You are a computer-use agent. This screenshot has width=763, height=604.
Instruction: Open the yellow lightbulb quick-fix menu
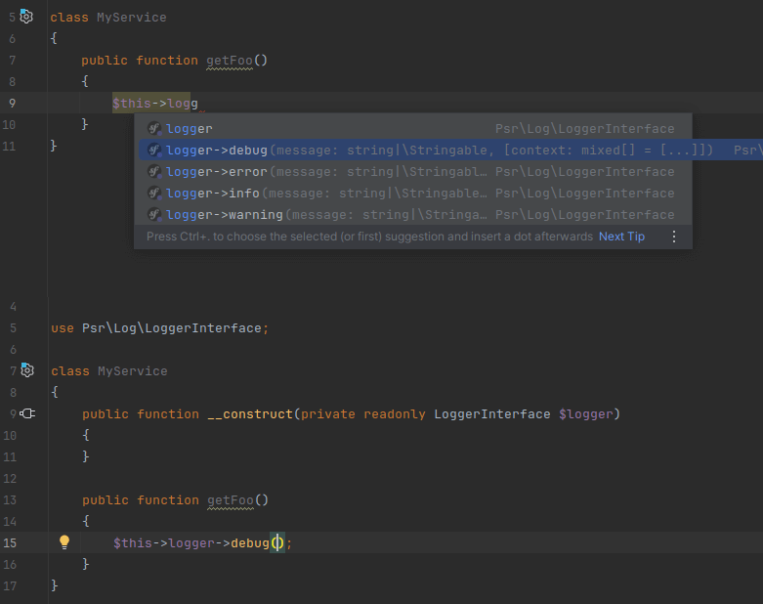pos(64,541)
